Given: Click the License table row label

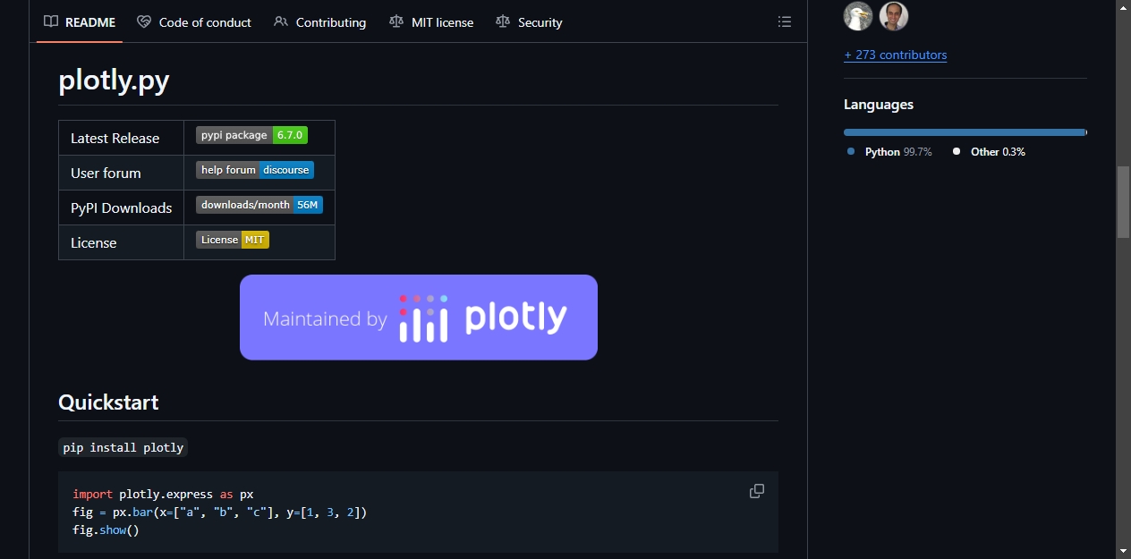Looking at the screenshot, I should pos(94,242).
